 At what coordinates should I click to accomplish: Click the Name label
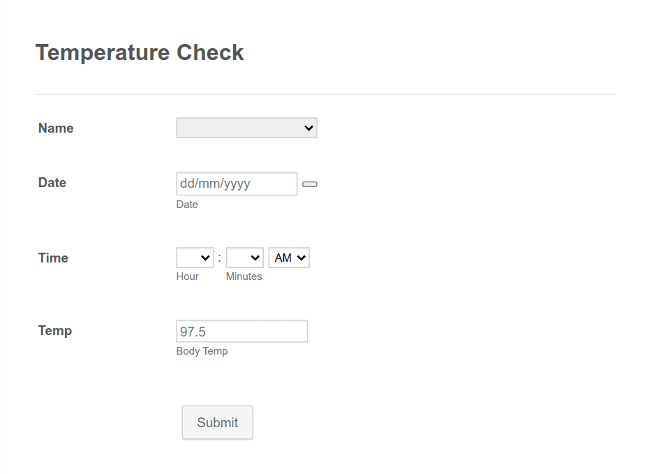(x=55, y=128)
